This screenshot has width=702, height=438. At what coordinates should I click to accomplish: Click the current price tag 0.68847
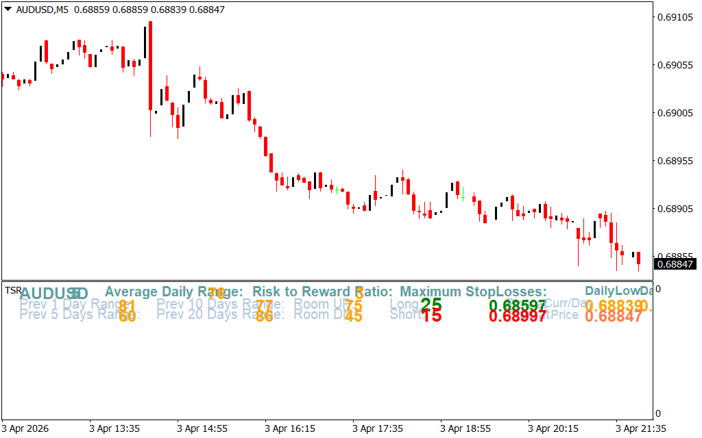click(675, 263)
